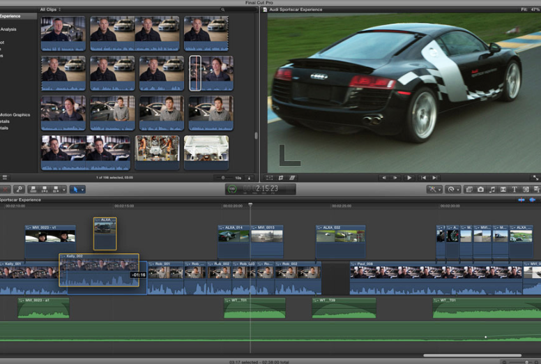Viewport: 541px width, 364px height.
Task: Open the Themes browser icon
Action: click(x=537, y=189)
